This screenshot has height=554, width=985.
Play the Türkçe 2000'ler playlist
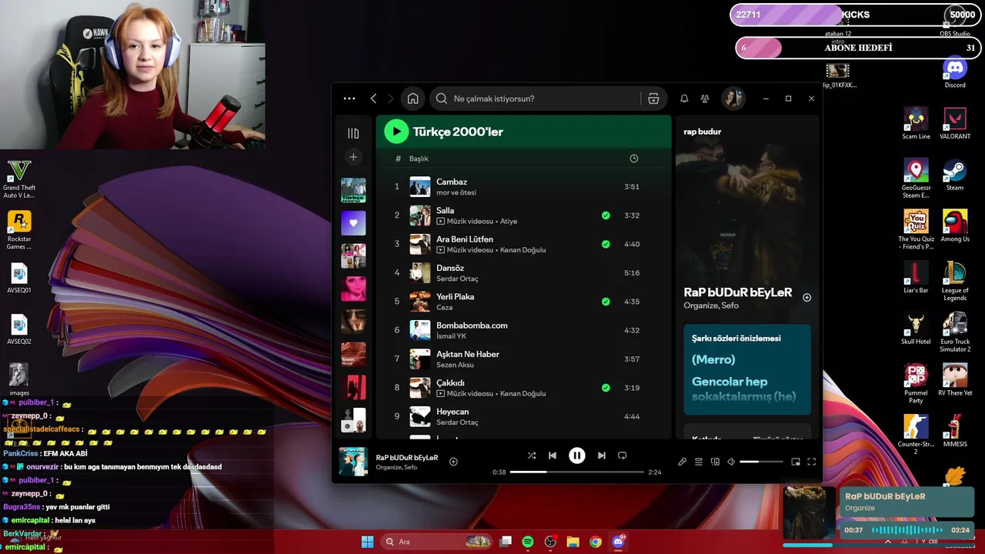coord(396,132)
